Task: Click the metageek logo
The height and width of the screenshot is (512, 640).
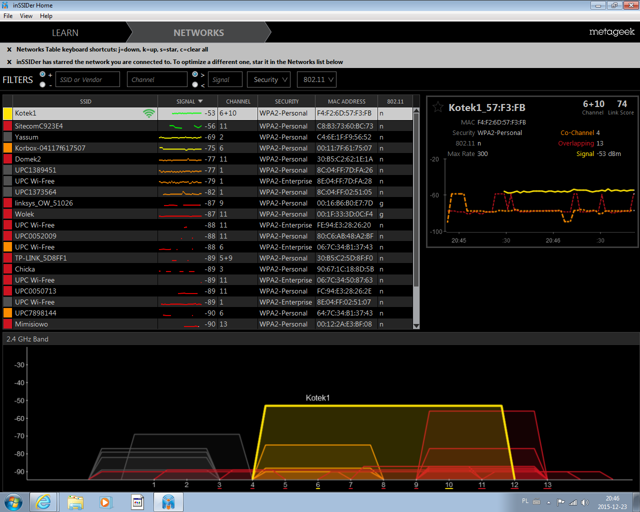Action: point(611,32)
